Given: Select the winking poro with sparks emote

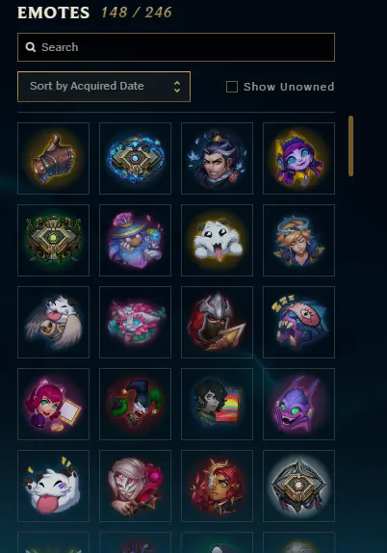Looking at the screenshot, I should [x=53, y=486].
